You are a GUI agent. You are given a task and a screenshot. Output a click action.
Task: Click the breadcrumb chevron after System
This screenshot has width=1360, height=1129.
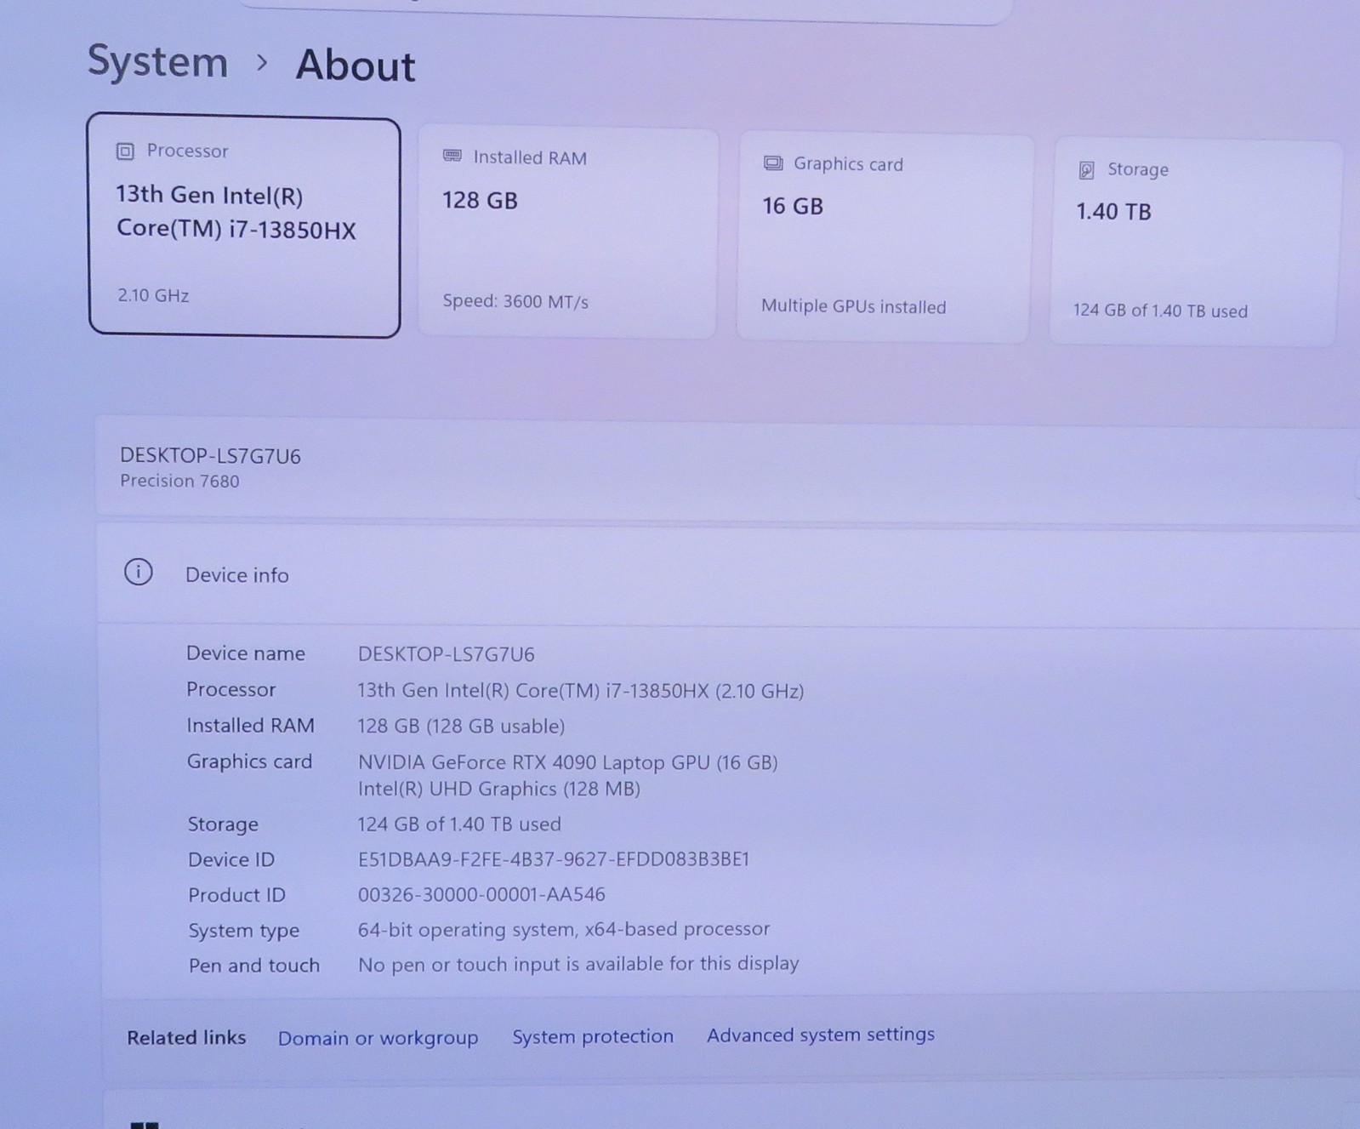coord(262,62)
